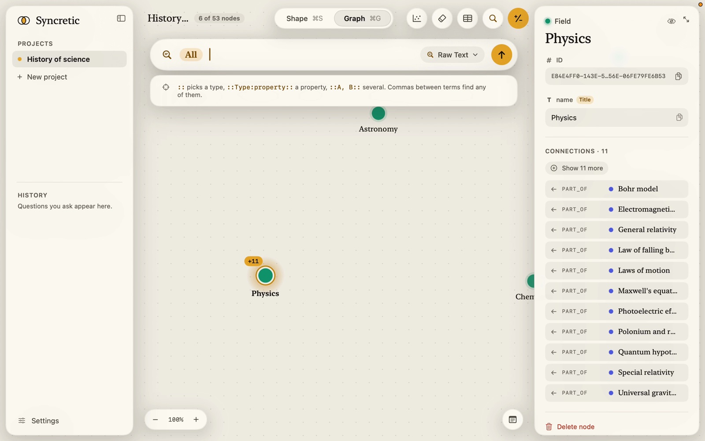
Task: Open the Maxwell's equat... connection
Action: pos(616,291)
